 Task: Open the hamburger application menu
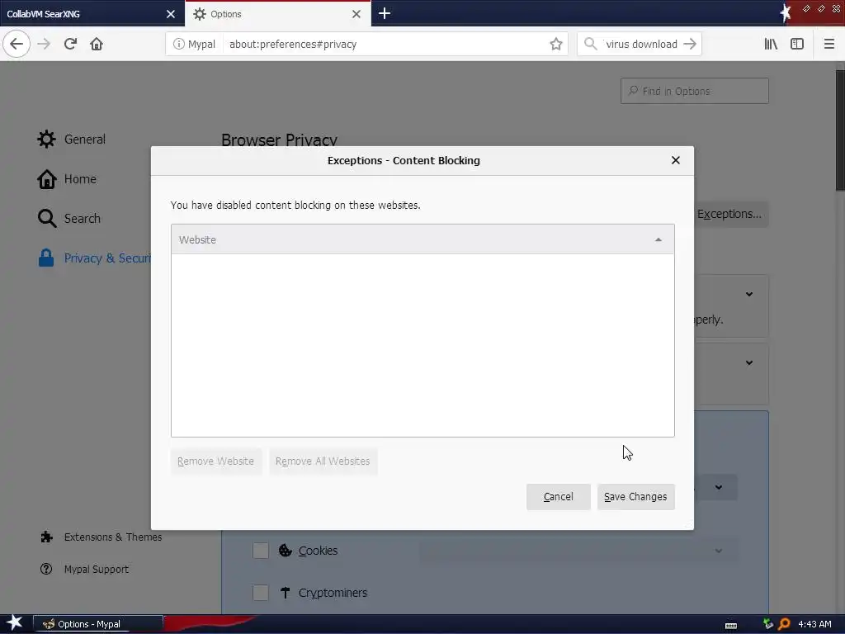[x=828, y=45]
